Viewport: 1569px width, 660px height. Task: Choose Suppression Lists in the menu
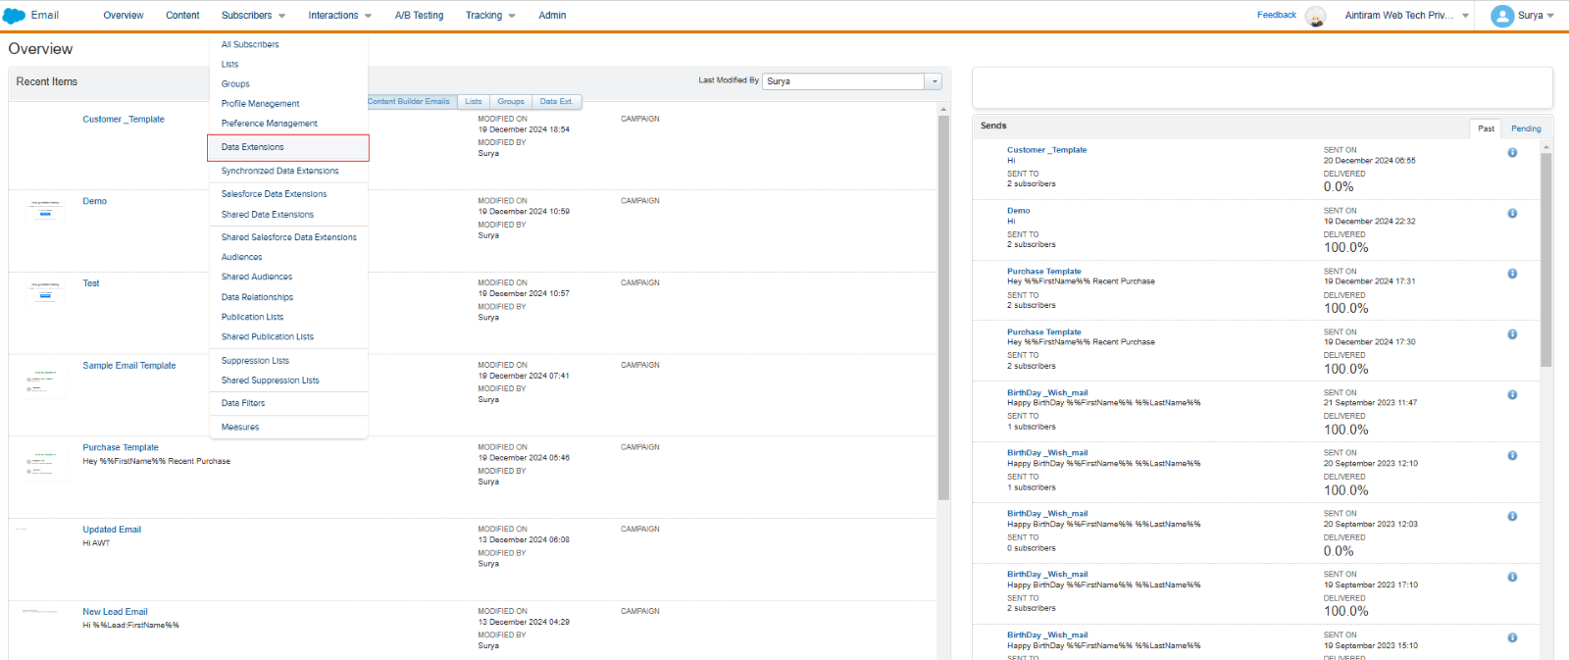click(x=255, y=361)
